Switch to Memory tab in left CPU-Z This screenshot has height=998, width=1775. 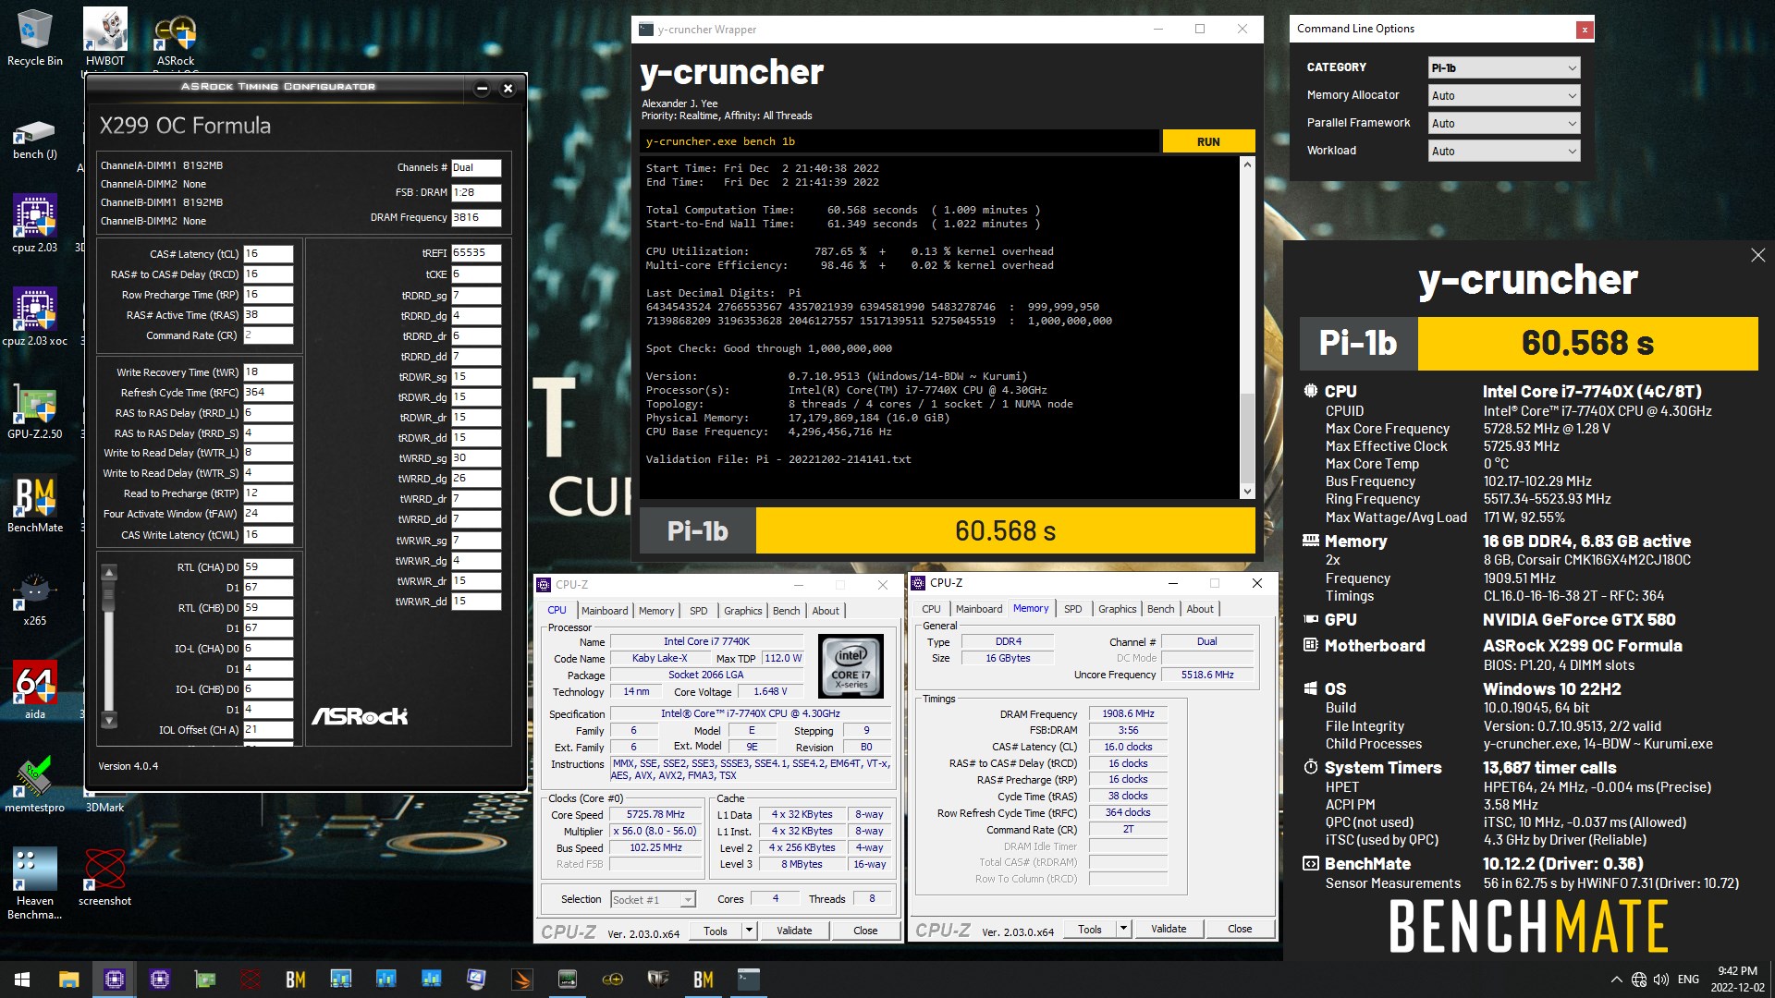click(x=656, y=611)
